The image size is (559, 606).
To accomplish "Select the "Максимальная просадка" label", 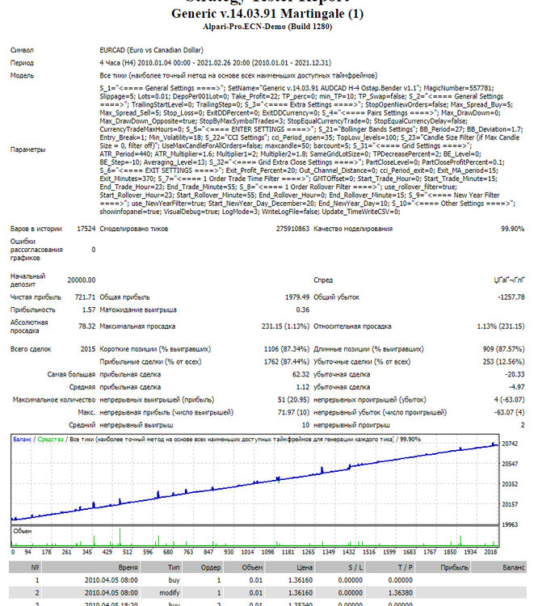I will [137, 326].
